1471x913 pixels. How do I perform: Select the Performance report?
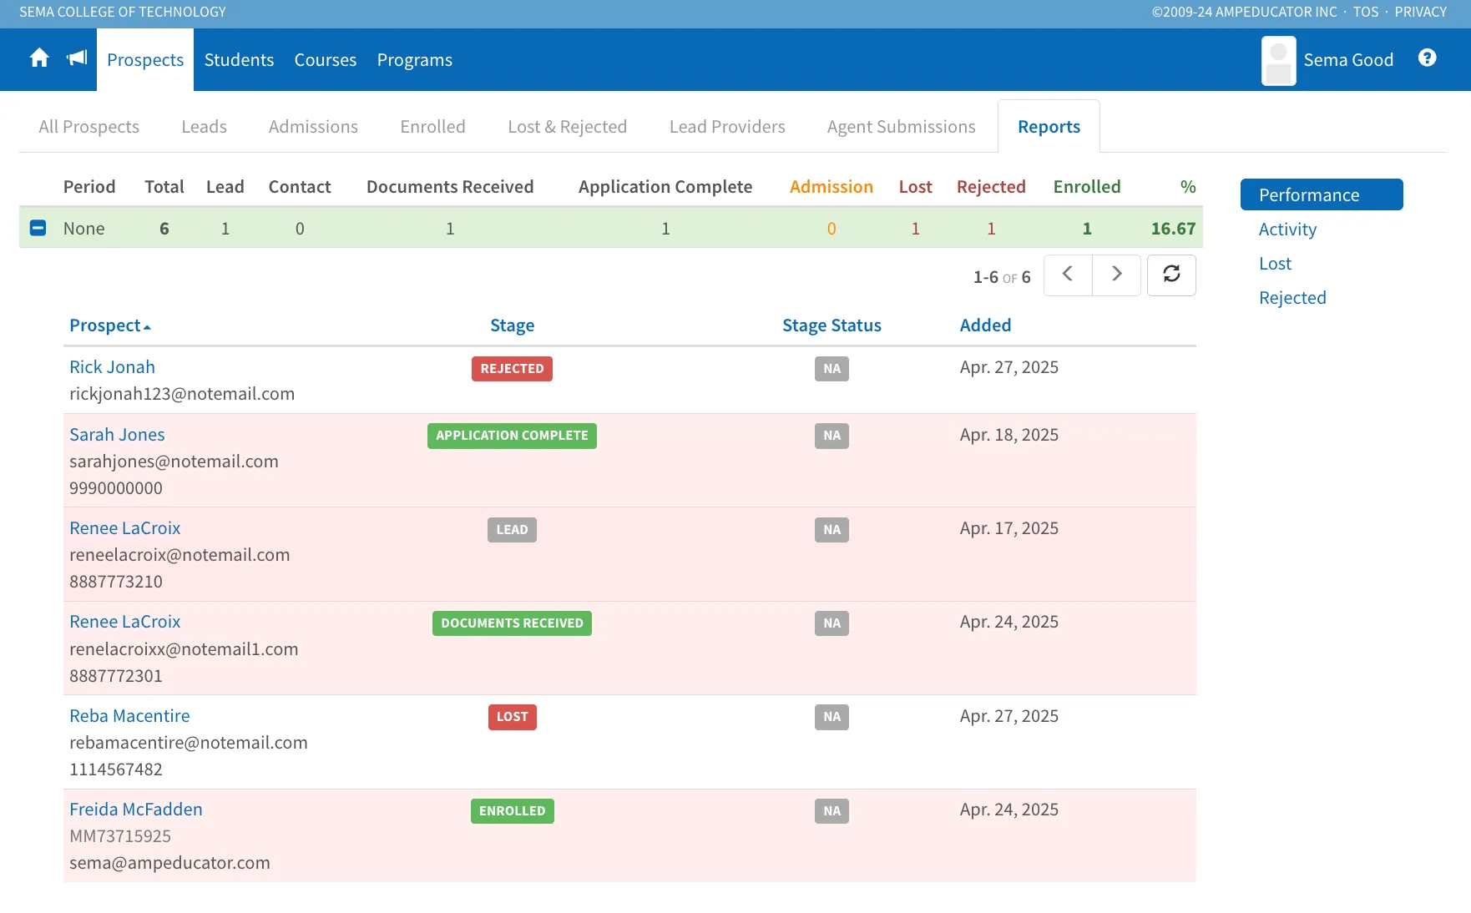(1322, 194)
